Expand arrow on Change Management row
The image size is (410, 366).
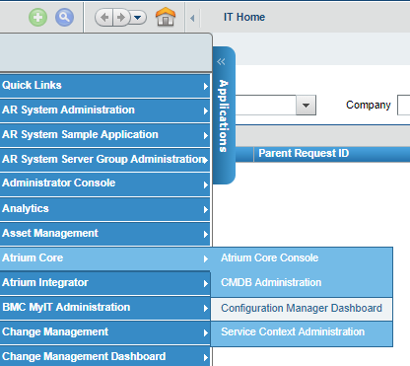point(206,332)
